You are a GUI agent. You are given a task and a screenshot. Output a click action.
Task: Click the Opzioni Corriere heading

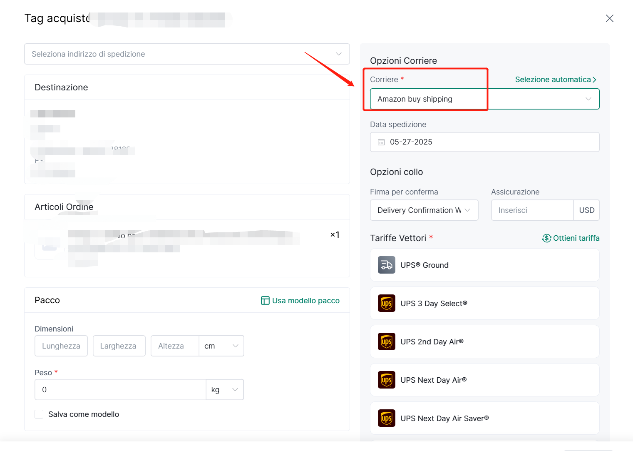(x=403, y=61)
